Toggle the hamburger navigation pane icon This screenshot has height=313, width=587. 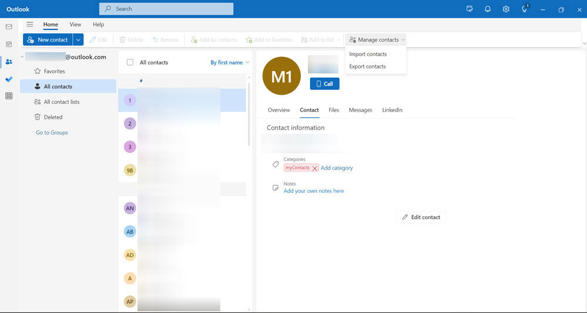pos(30,25)
